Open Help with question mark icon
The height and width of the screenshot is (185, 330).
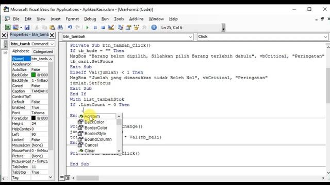click(x=154, y=27)
